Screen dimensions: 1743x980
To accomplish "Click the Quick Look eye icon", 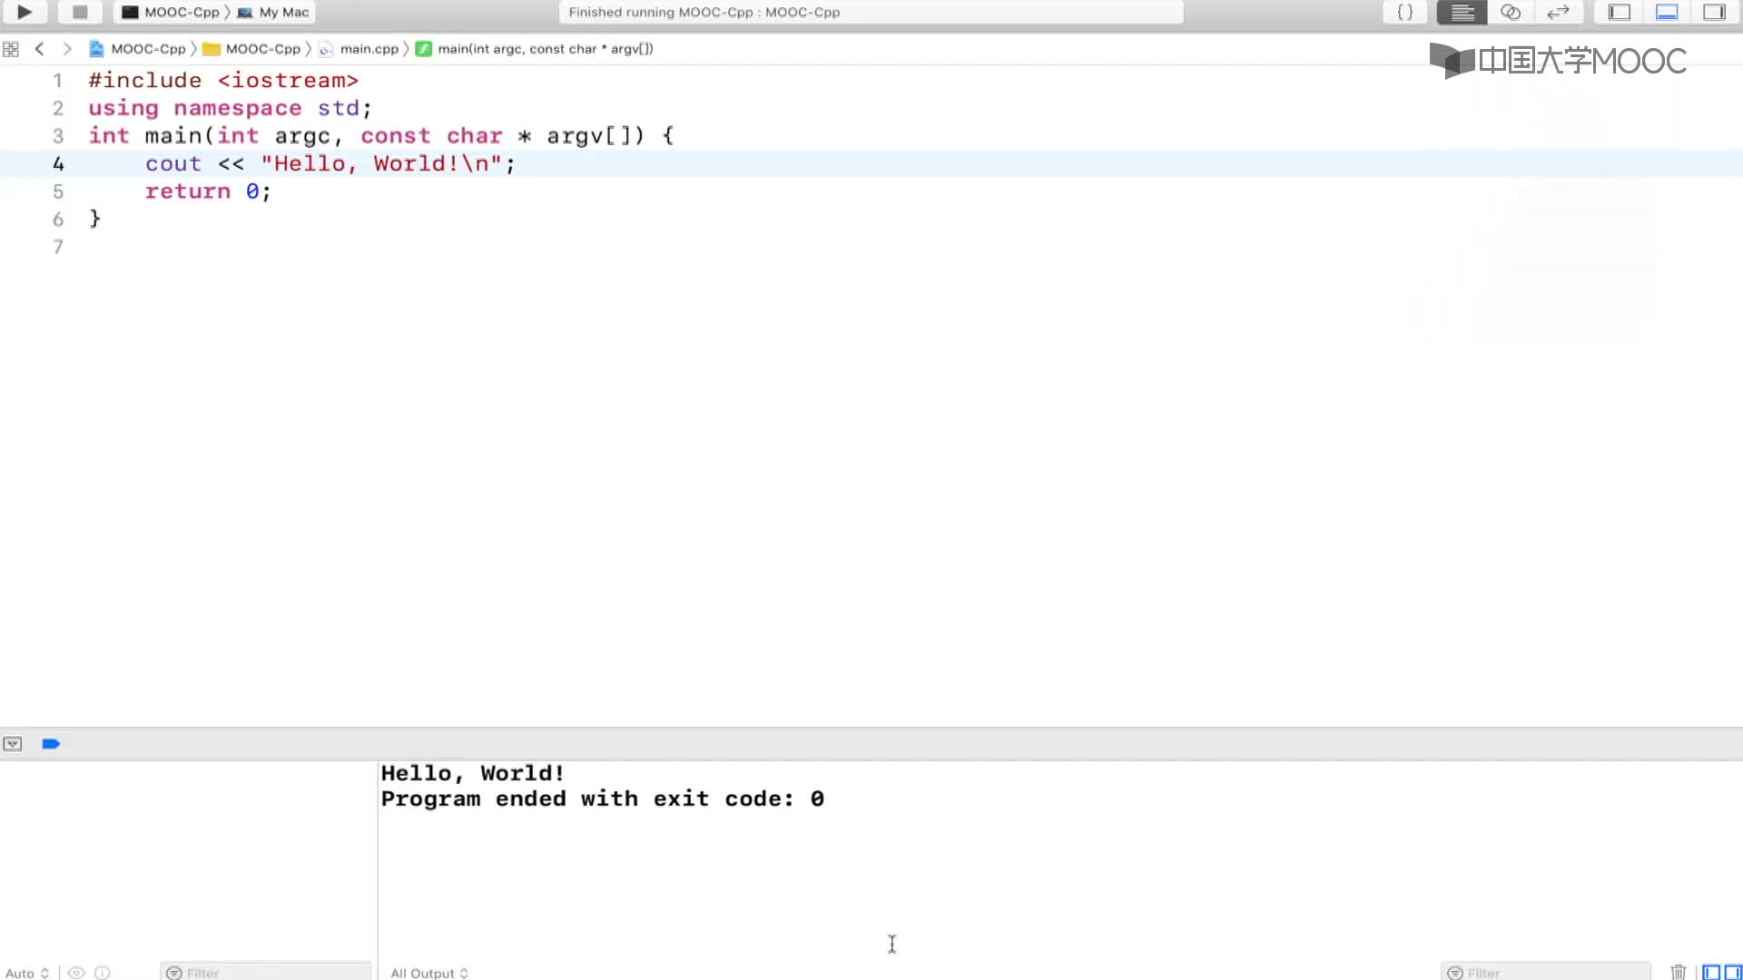I will point(76,973).
